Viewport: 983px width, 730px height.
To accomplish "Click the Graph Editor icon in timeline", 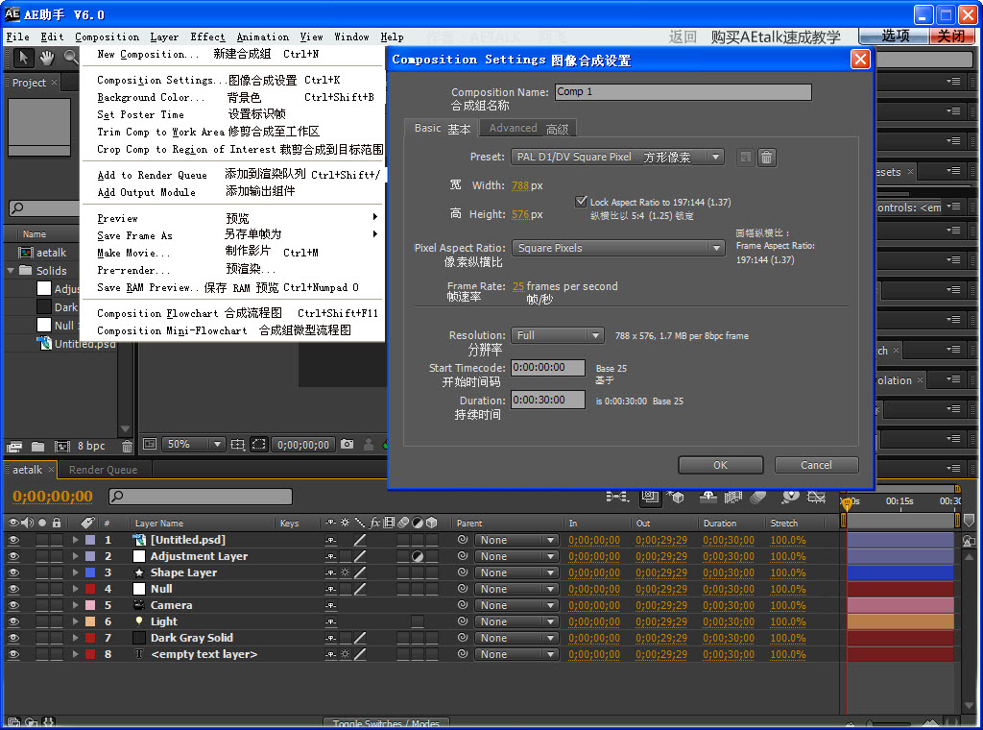I will (x=817, y=497).
